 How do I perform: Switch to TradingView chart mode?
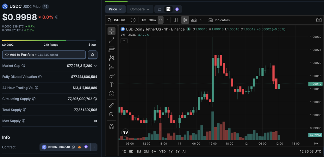(x=168, y=9)
